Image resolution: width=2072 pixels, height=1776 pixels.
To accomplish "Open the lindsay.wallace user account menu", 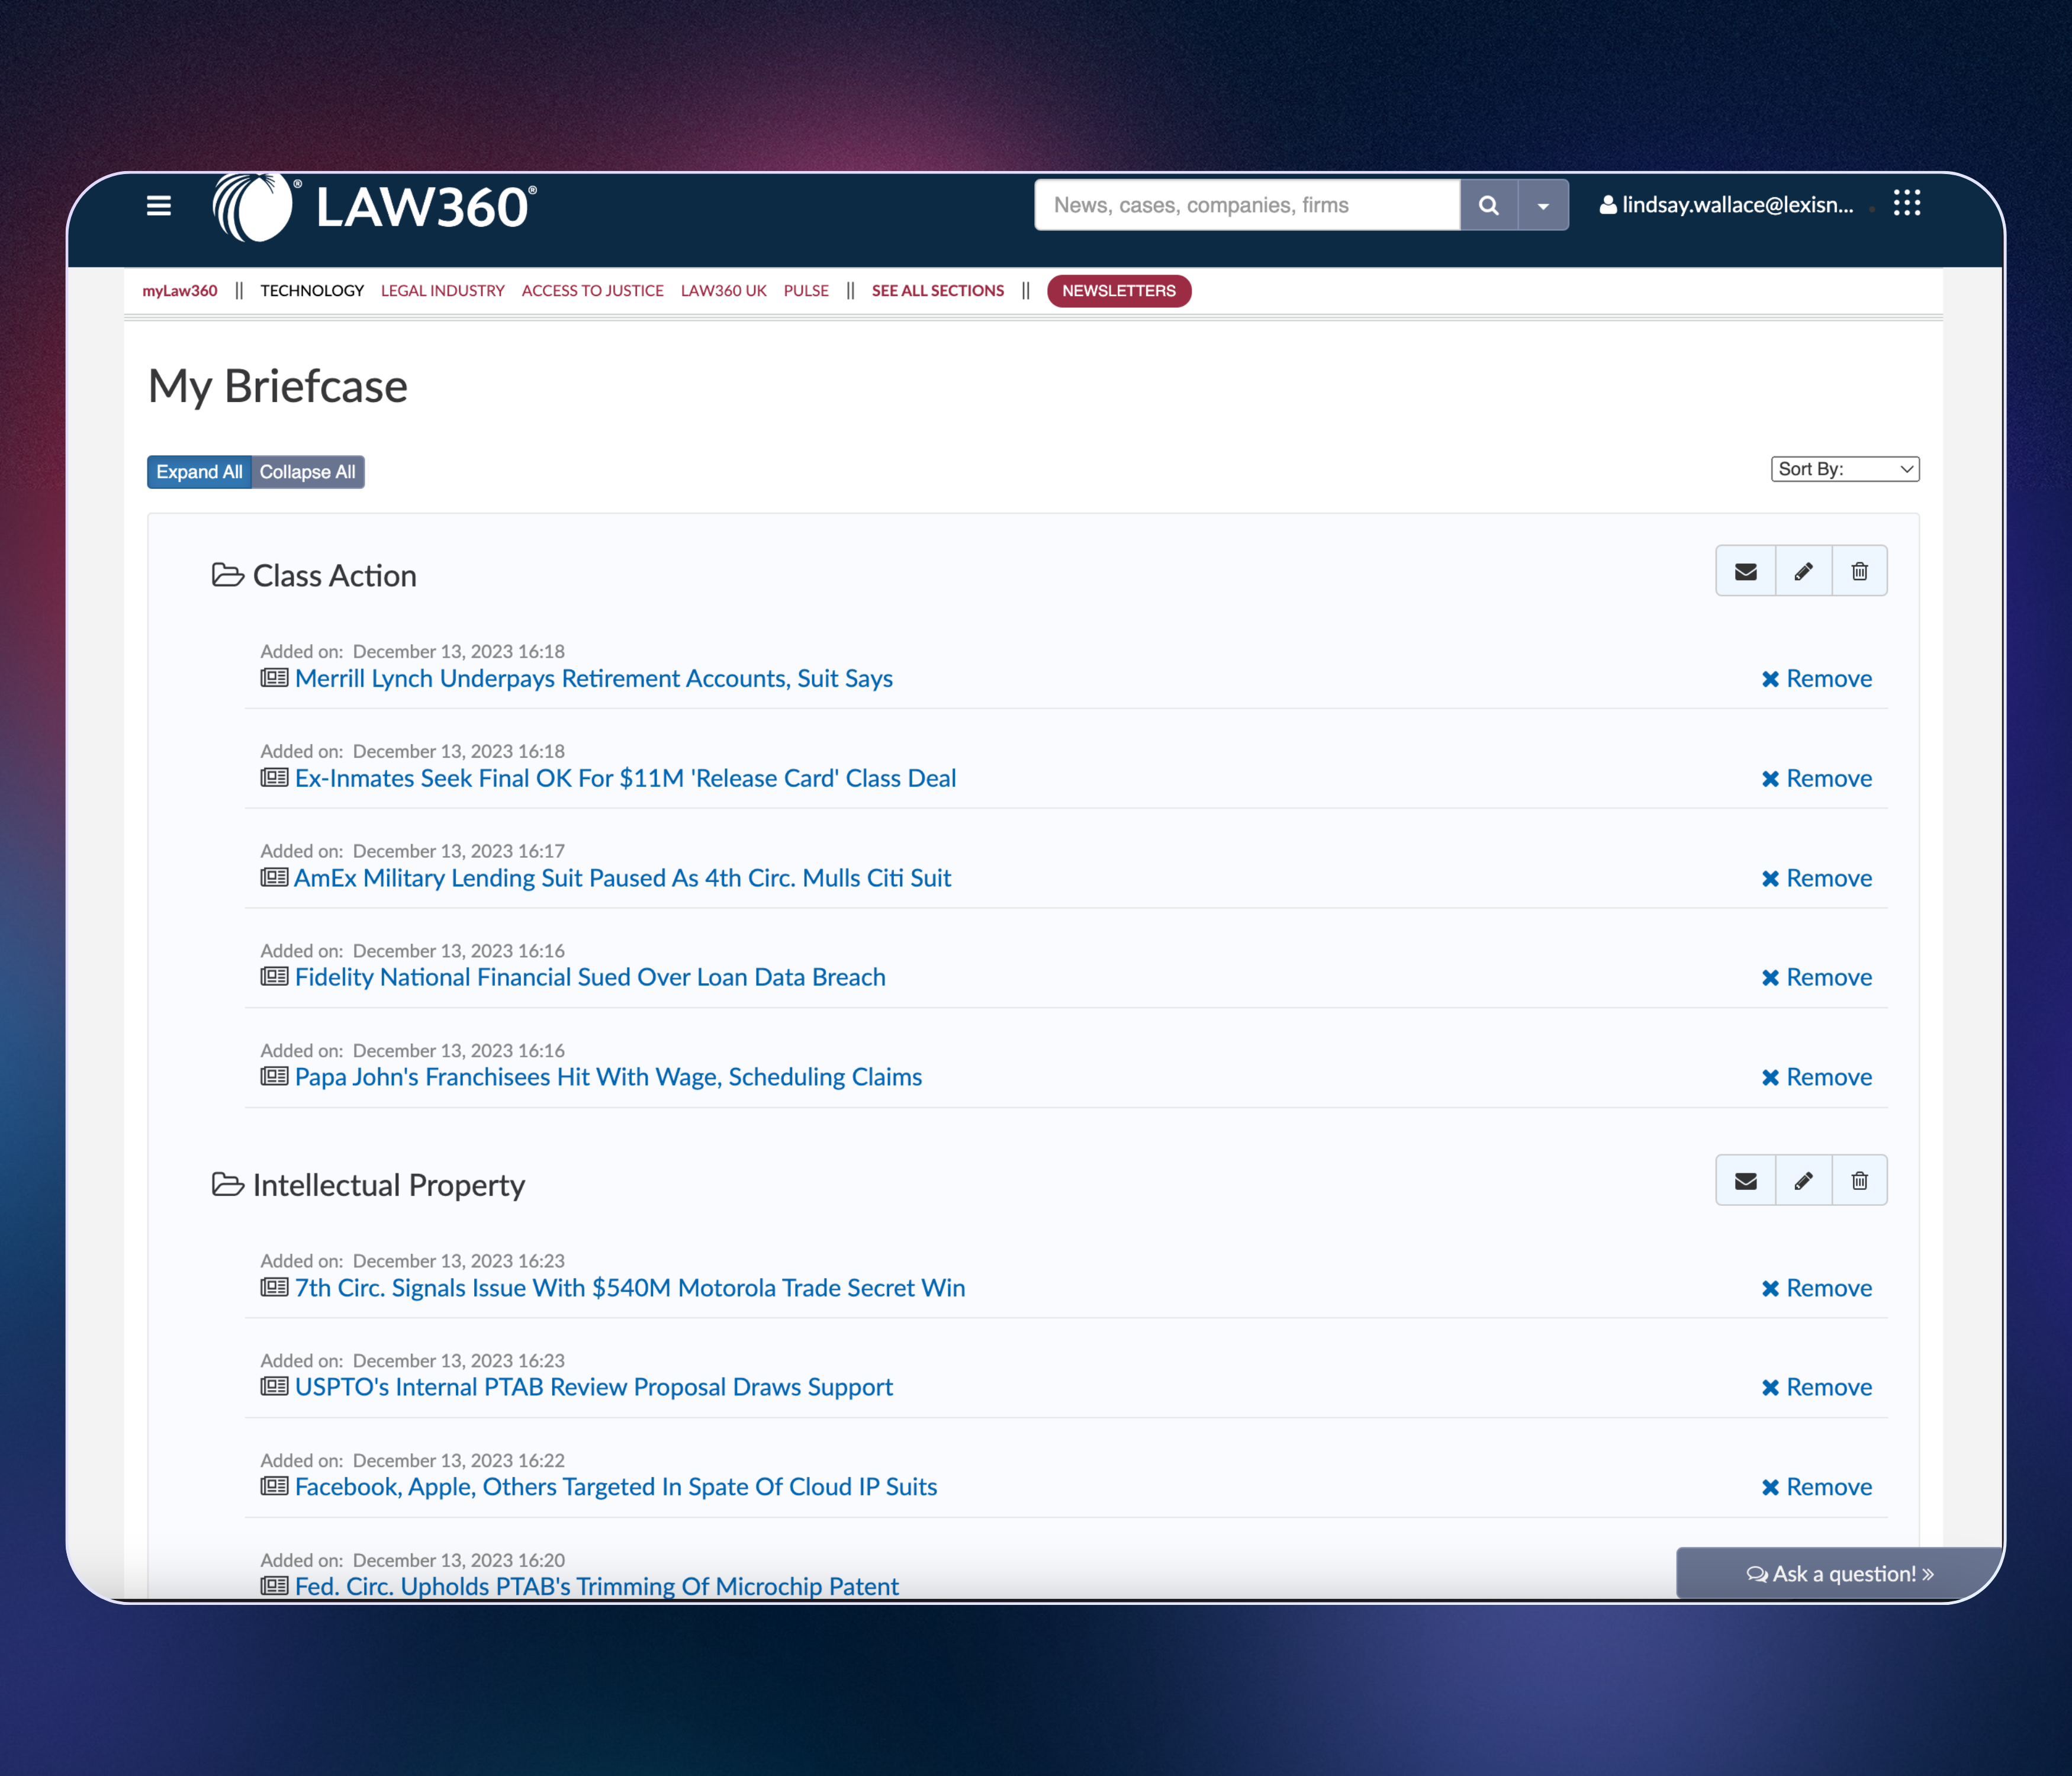I will point(1726,205).
